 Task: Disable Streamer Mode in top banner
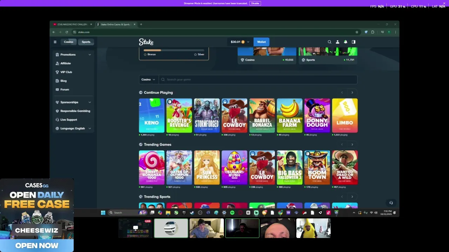(x=255, y=3)
